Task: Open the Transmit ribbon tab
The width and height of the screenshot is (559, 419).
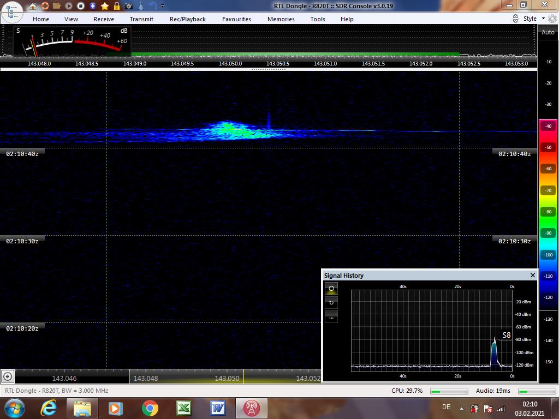Action: pyautogui.click(x=141, y=19)
